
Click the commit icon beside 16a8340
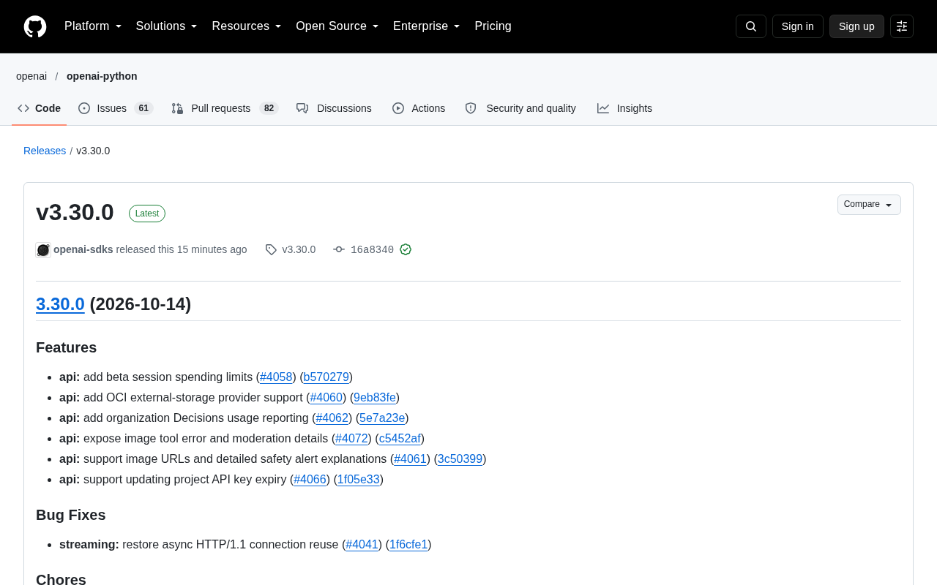click(339, 250)
